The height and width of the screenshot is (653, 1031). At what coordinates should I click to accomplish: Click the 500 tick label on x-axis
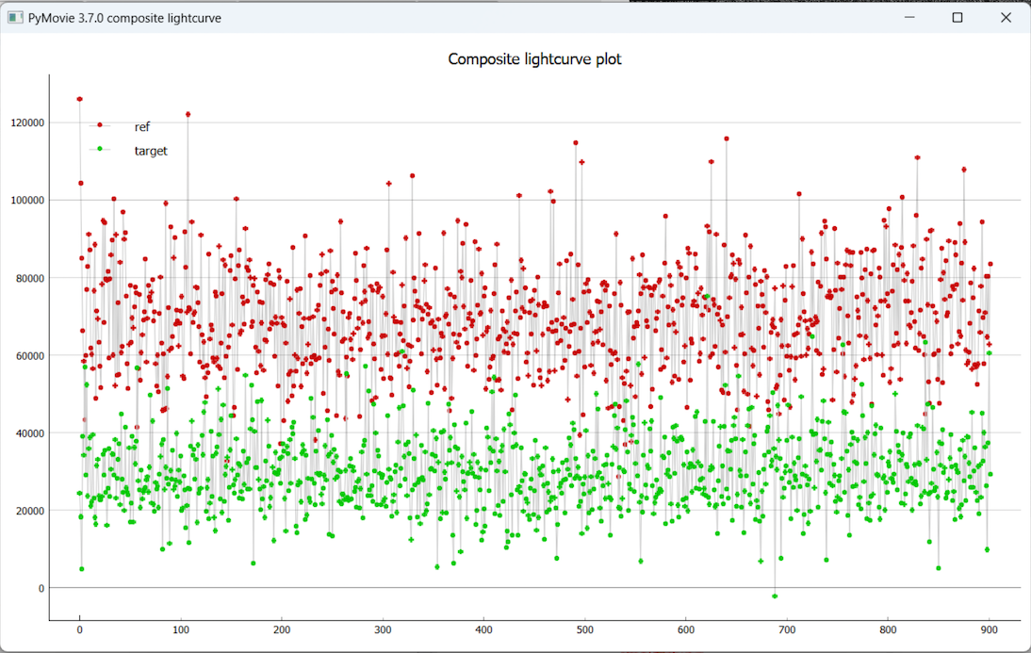click(x=584, y=629)
